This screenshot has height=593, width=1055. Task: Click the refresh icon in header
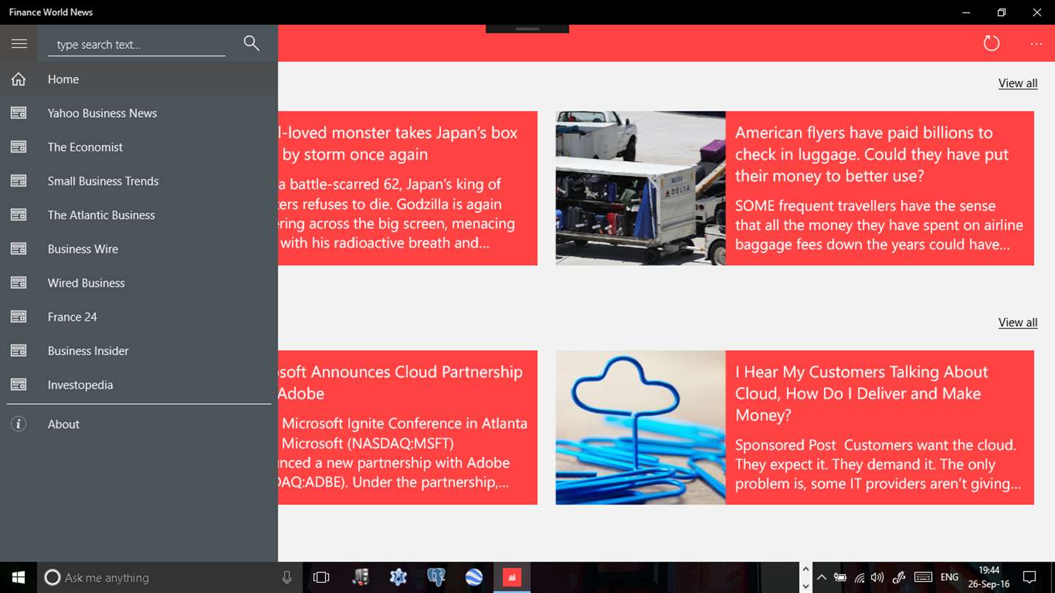coord(991,43)
